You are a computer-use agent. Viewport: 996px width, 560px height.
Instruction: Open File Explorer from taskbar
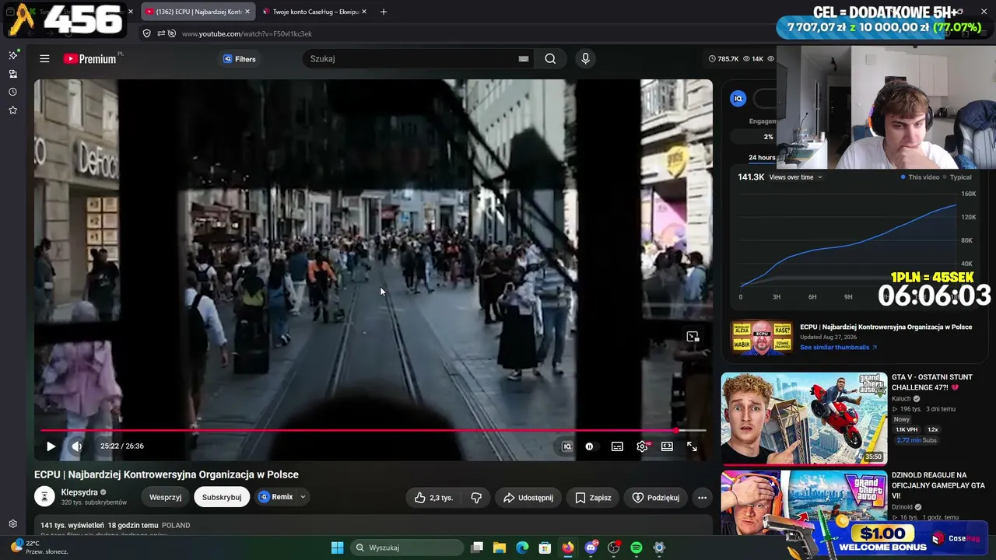500,548
